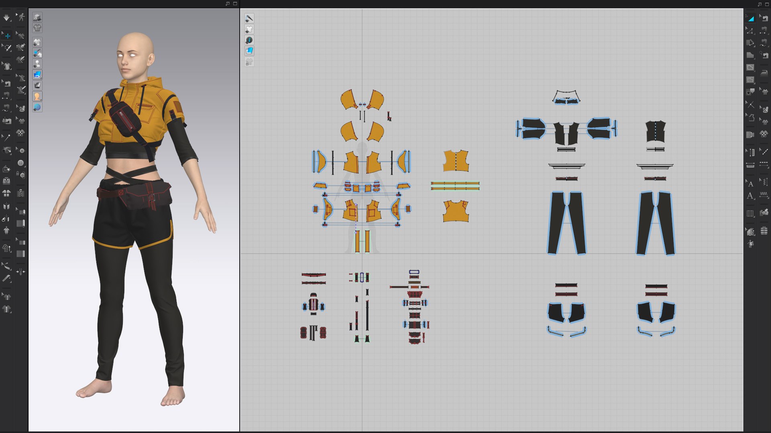This screenshot has width=771, height=433.
Task: Click the Simulate down-arrow tool
Action: 7,18
